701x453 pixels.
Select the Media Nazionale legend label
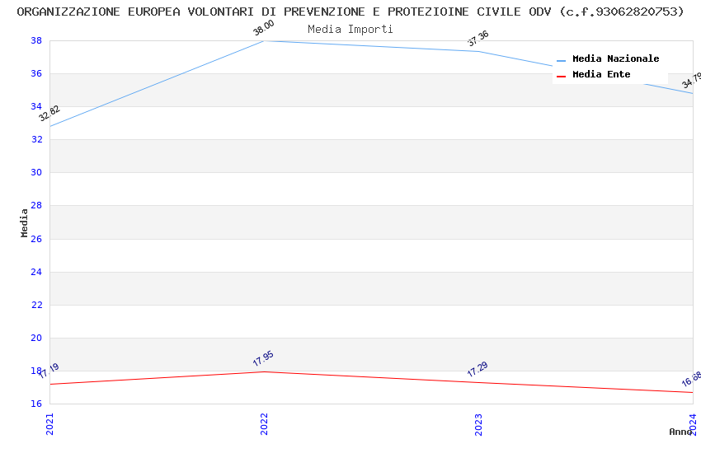(615, 59)
